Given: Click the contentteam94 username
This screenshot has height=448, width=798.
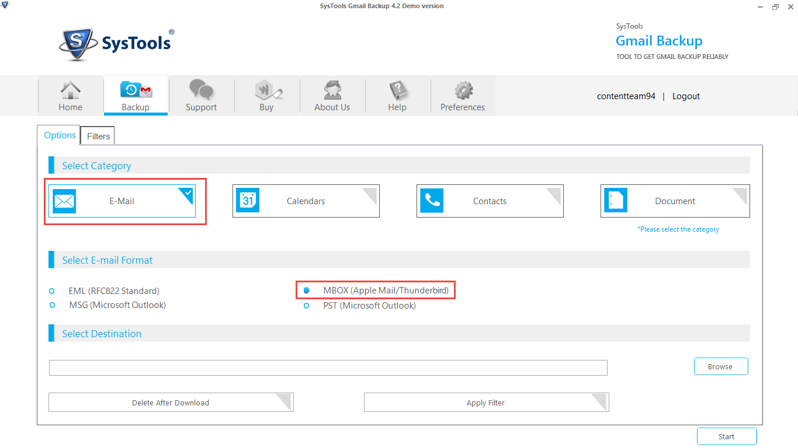Looking at the screenshot, I should [626, 96].
